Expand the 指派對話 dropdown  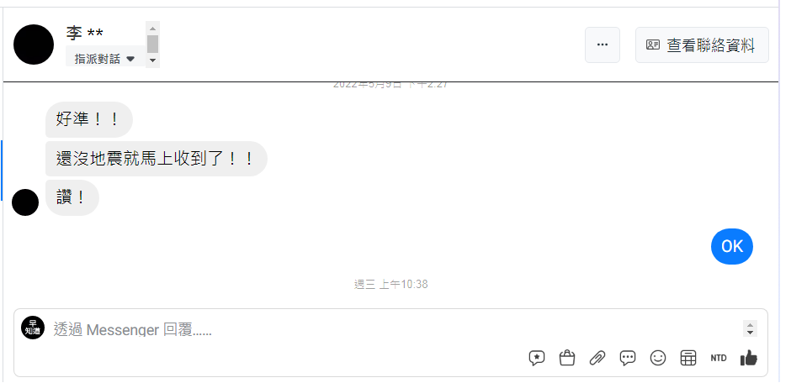click(105, 59)
